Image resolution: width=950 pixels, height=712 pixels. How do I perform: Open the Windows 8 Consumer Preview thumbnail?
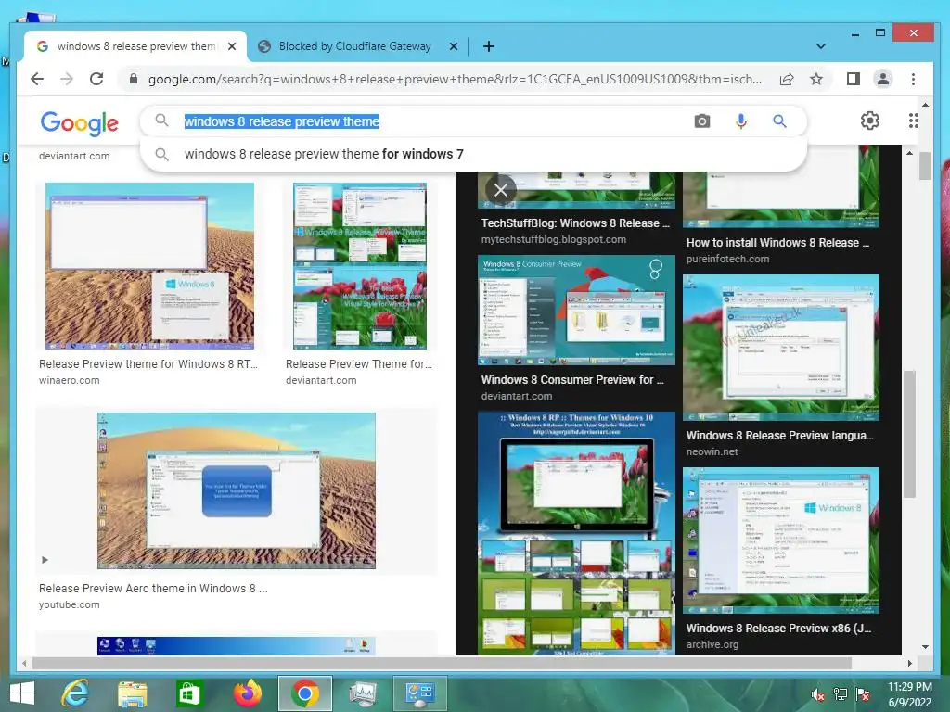(576, 310)
